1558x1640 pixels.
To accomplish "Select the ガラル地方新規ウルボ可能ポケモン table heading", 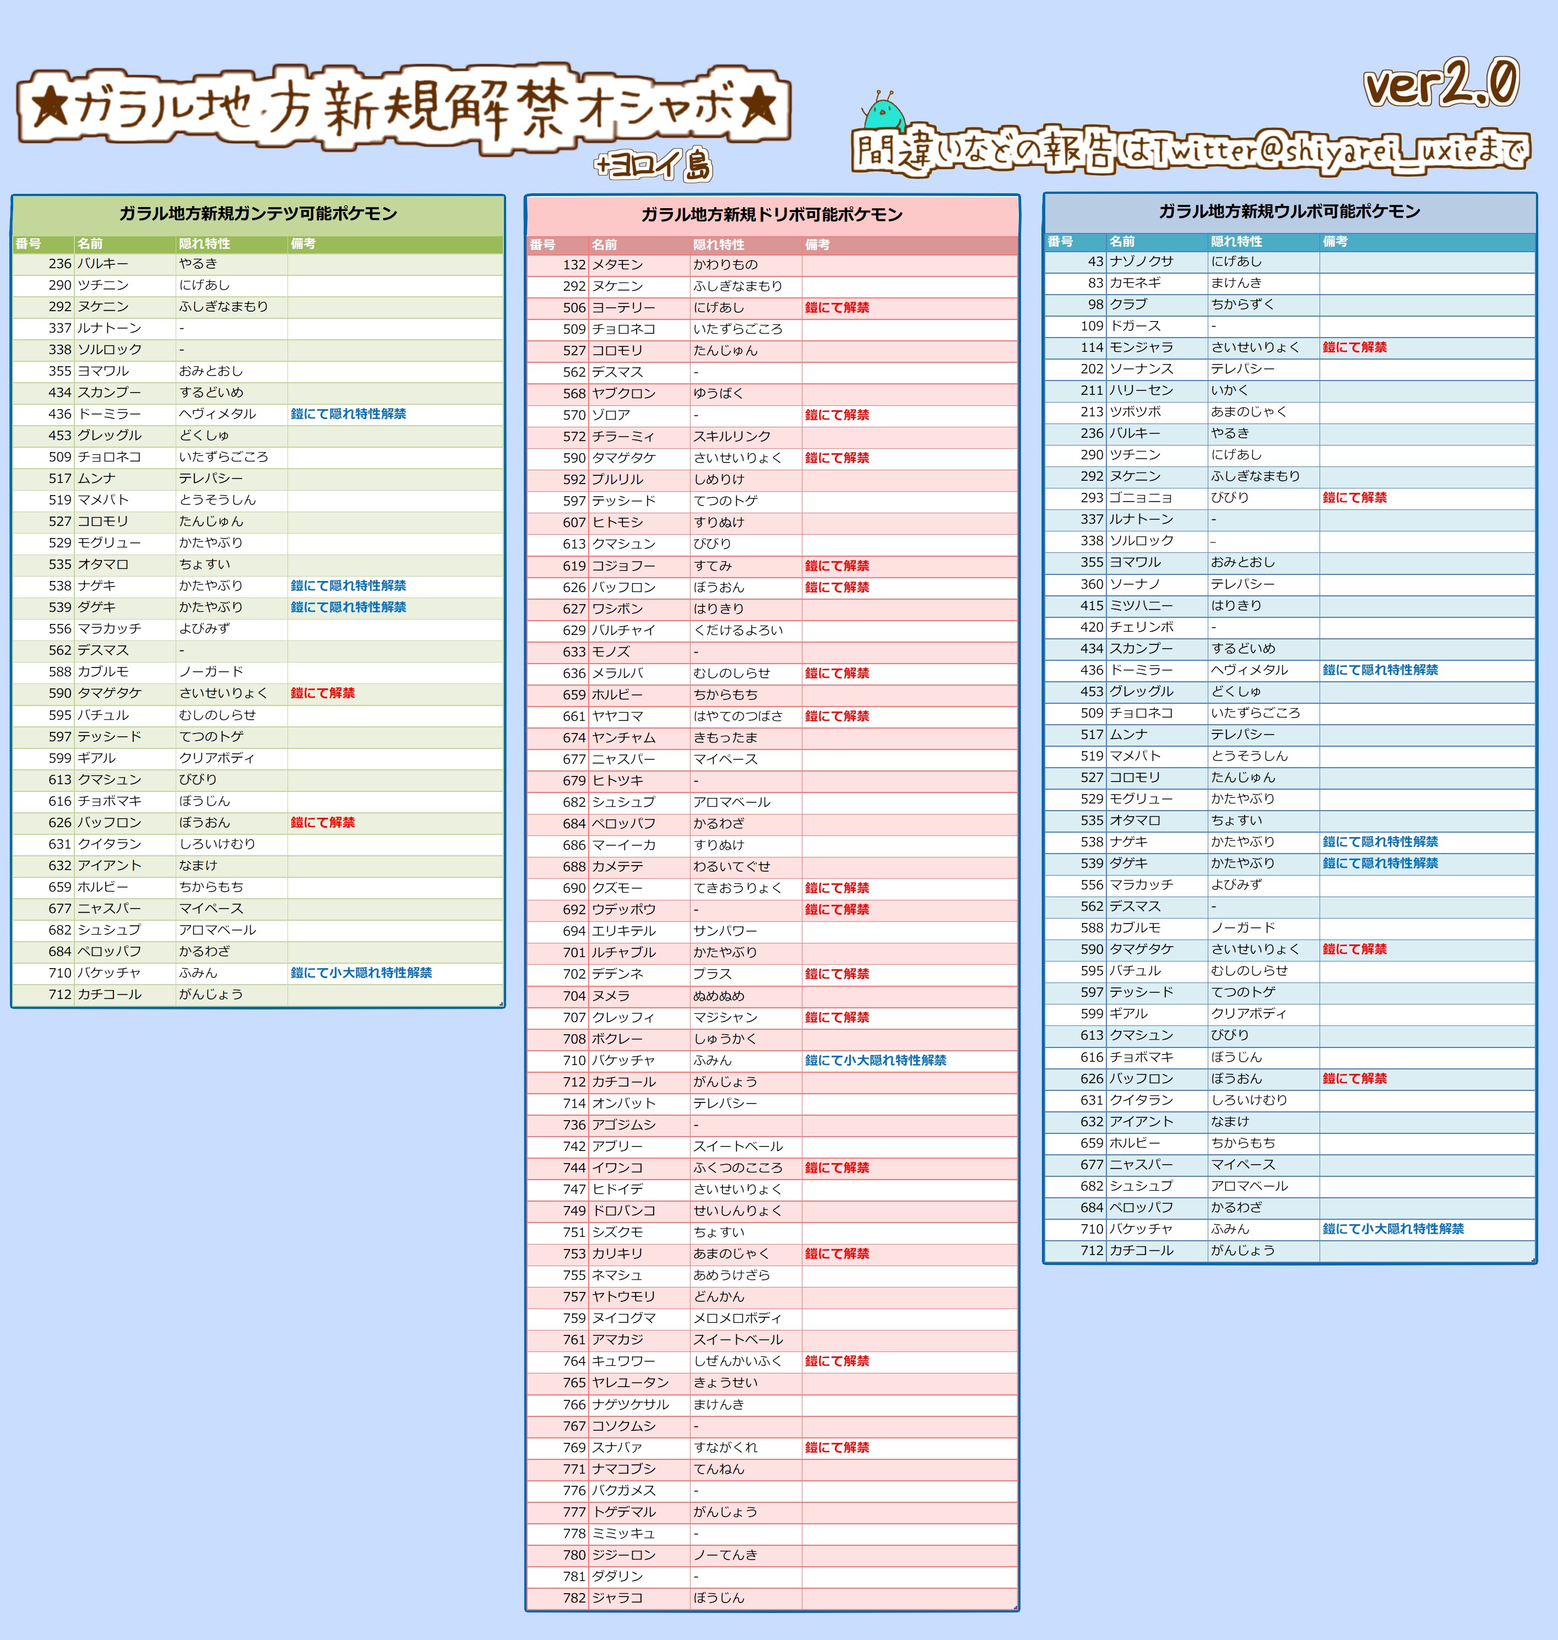I will point(1290,212).
